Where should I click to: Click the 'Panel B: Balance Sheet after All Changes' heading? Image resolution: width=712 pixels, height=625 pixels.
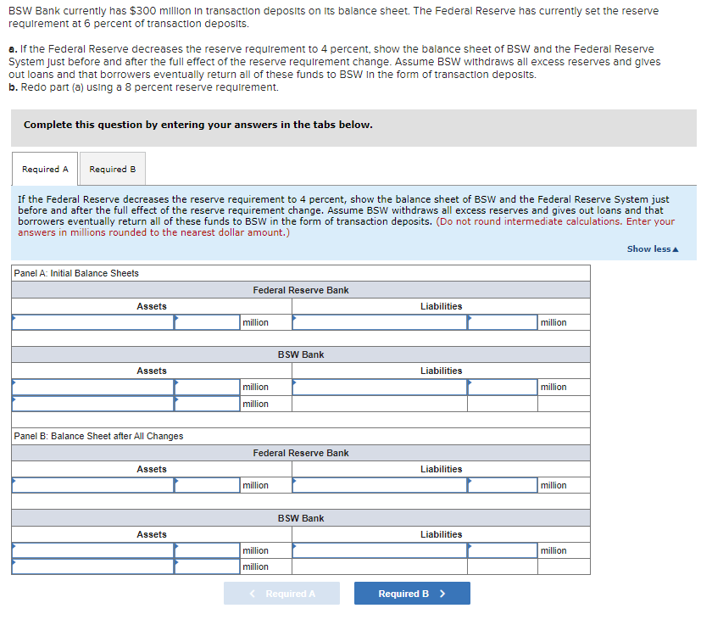pyautogui.click(x=98, y=436)
